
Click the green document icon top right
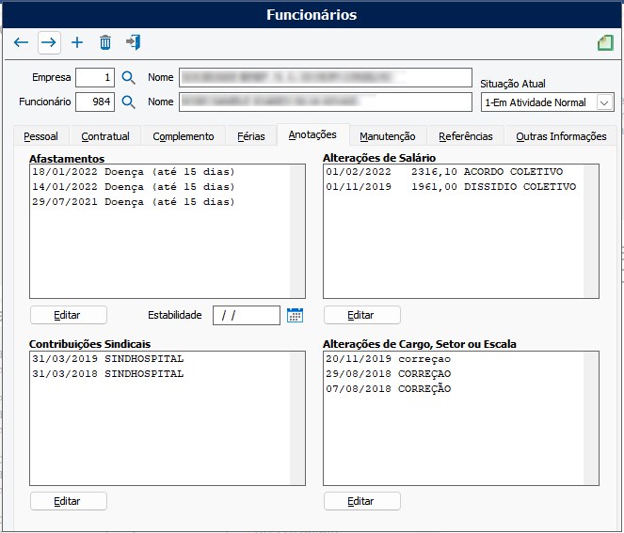coord(605,43)
